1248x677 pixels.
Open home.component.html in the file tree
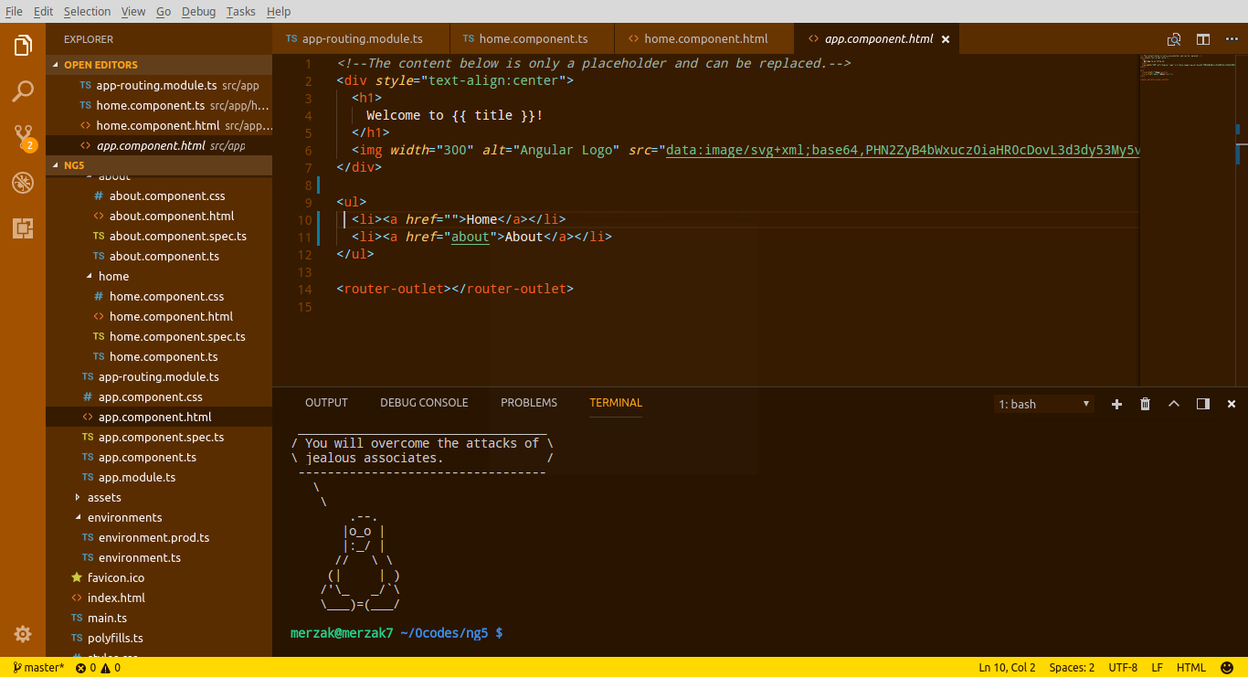[171, 316]
